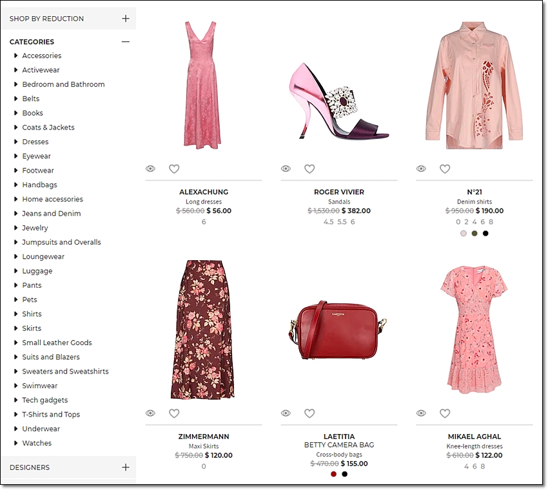This screenshot has width=548, height=490.
Task: Open Betty Camera Bag product title
Action: [x=339, y=445]
